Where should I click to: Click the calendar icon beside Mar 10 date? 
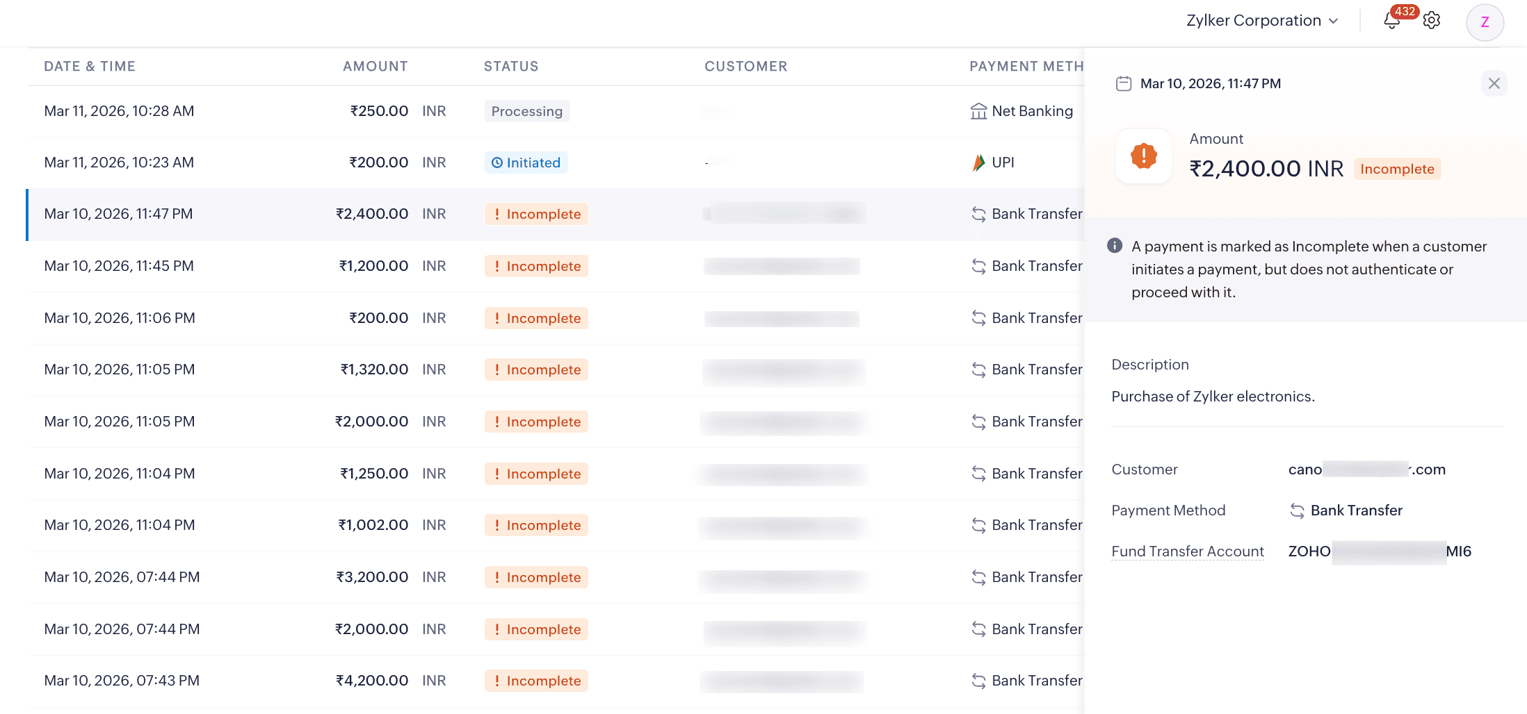pos(1124,83)
